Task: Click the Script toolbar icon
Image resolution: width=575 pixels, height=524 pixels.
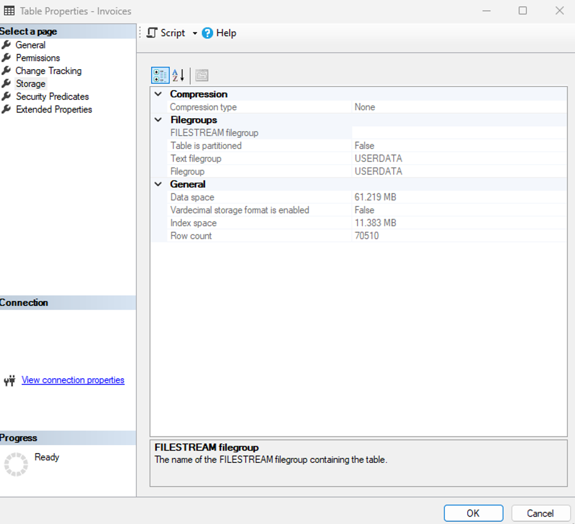Action: click(x=152, y=33)
